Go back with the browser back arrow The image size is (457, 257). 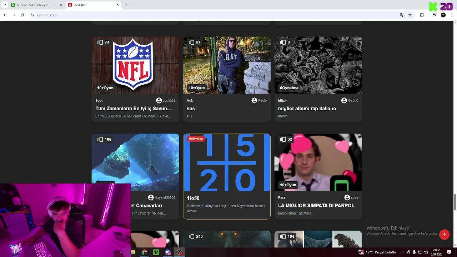pos(5,15)
